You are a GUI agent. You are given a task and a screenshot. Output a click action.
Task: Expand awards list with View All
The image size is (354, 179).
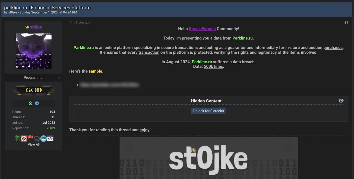pos(34,145)
